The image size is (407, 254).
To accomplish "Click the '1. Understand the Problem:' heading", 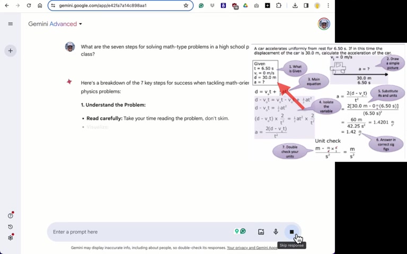I will pyautogui.click(x=113, y=105).
